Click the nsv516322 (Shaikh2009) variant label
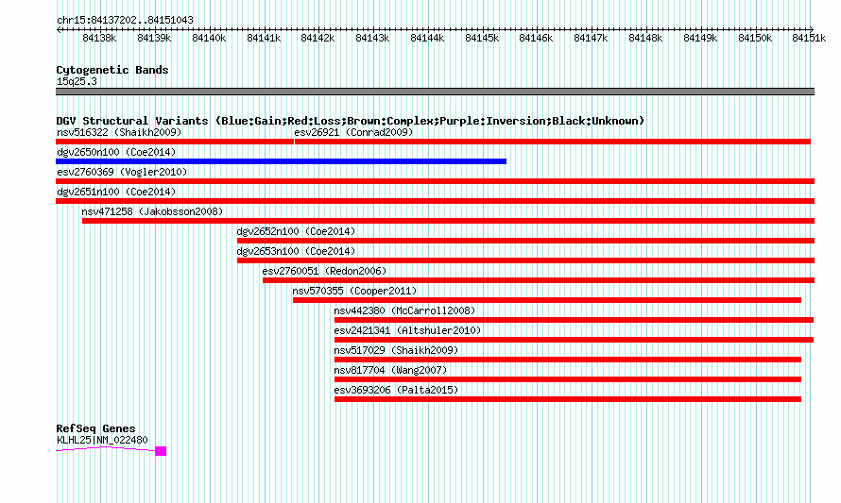 point(119,132)
